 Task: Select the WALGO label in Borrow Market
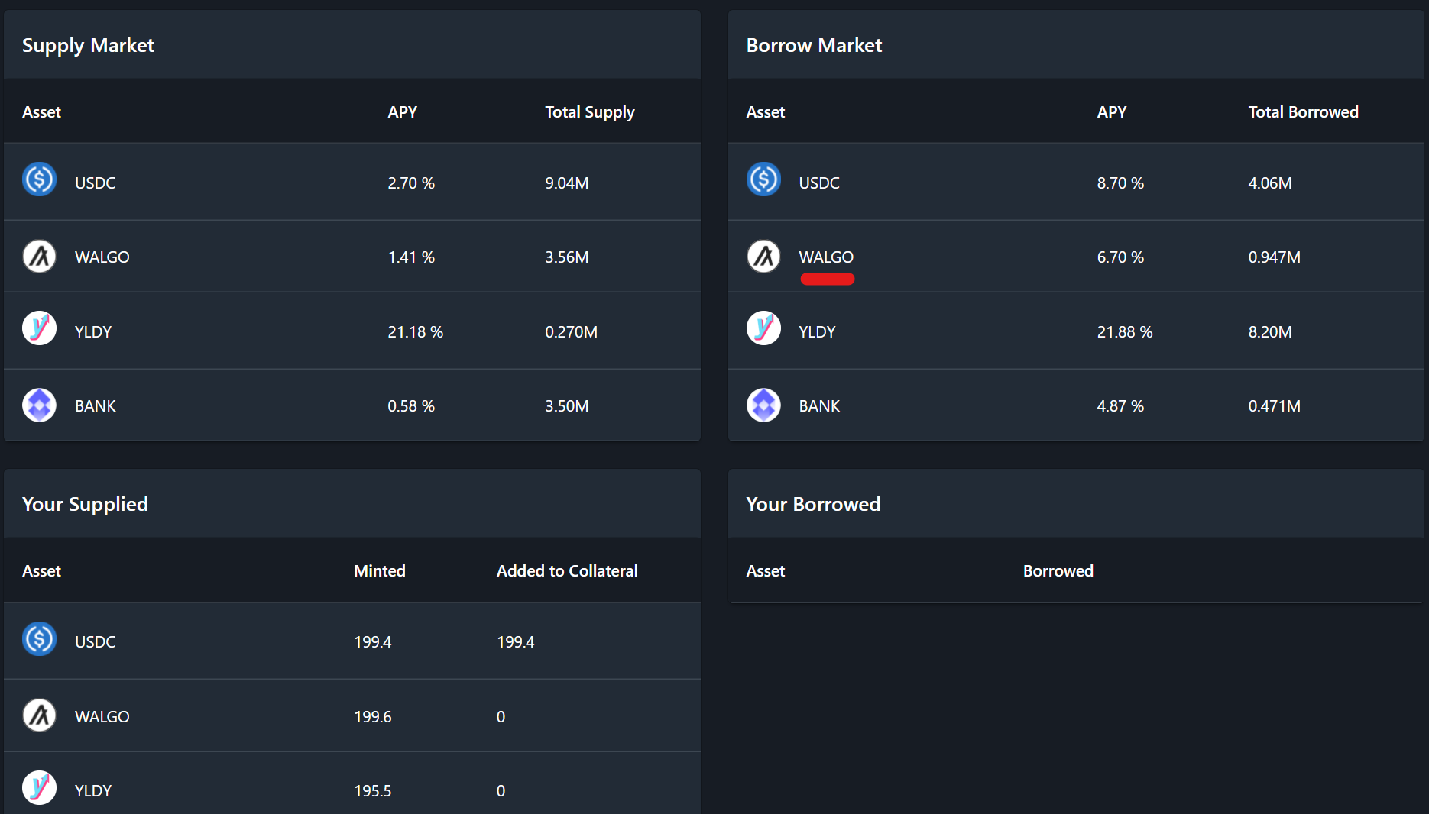[826, 257]
